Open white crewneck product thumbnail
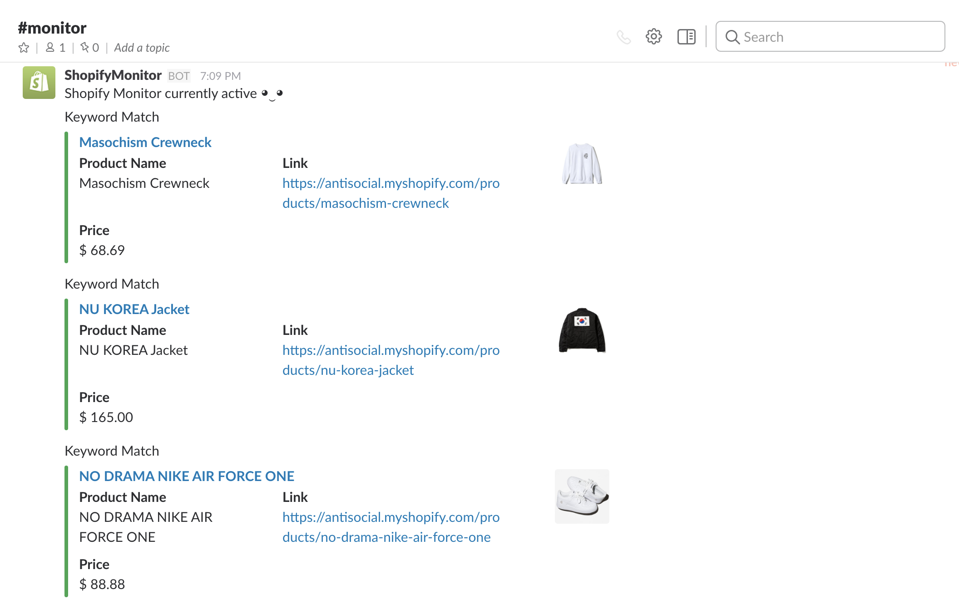 click(x=582, y=163)
